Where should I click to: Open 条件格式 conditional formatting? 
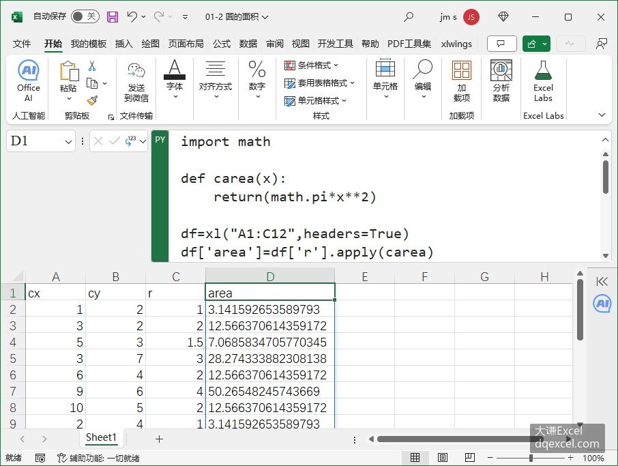[x=311, y=65]
